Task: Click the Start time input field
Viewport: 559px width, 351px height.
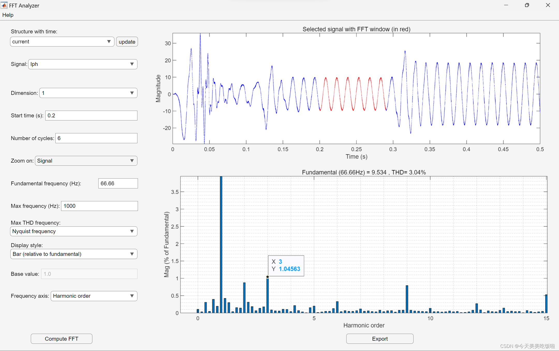Action: (x=91, y=116)
